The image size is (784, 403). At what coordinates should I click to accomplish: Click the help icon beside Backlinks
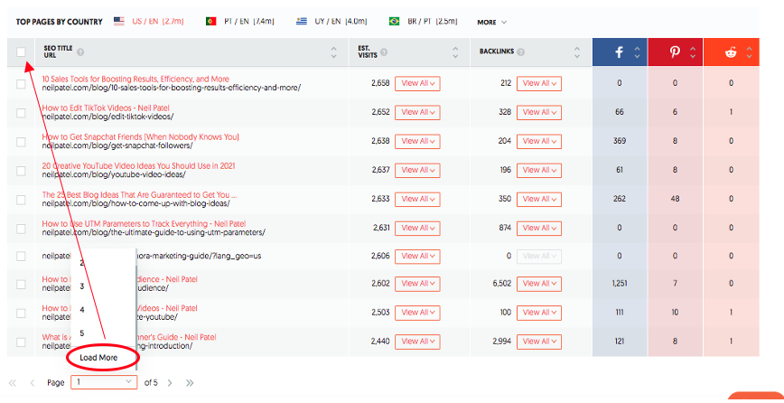tap(521, 52)
